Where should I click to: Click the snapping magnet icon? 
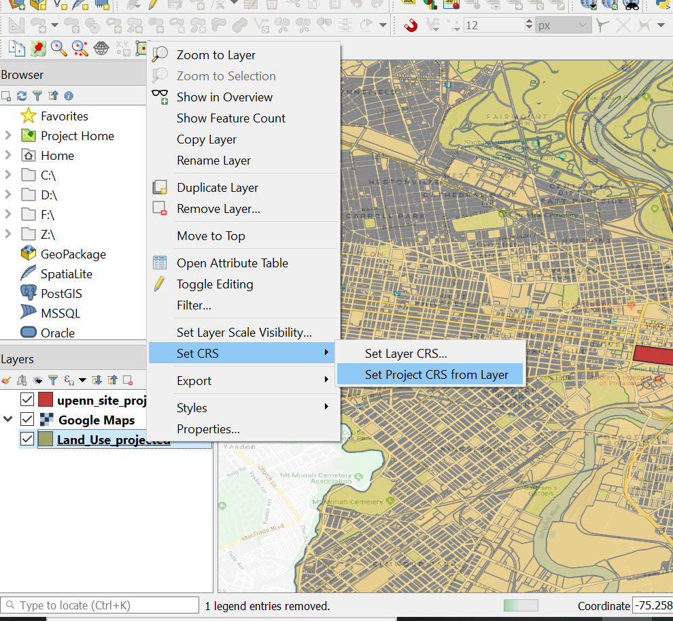410,26
